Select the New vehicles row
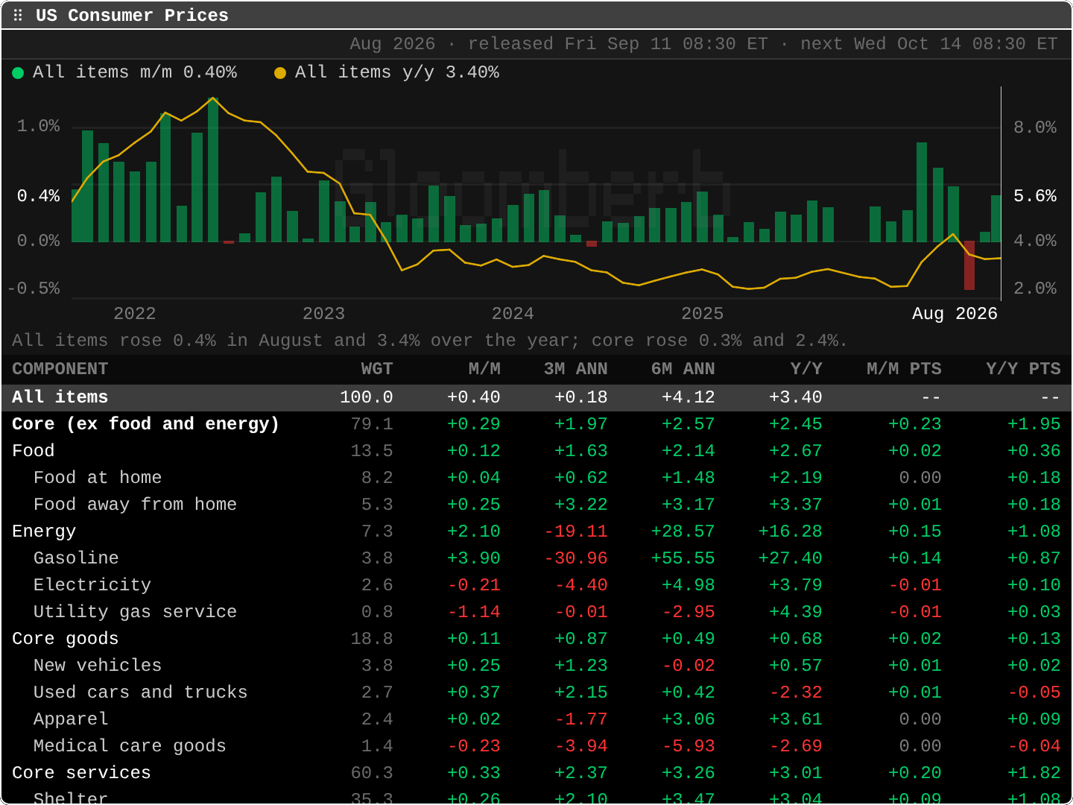This screenshot has width=1073, height=805. (536, 666)
